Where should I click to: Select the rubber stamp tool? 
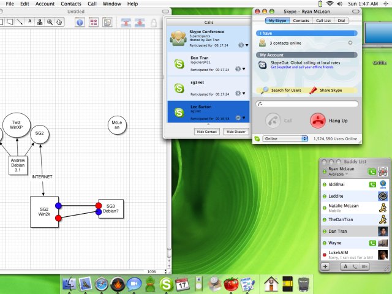(39, 22)
